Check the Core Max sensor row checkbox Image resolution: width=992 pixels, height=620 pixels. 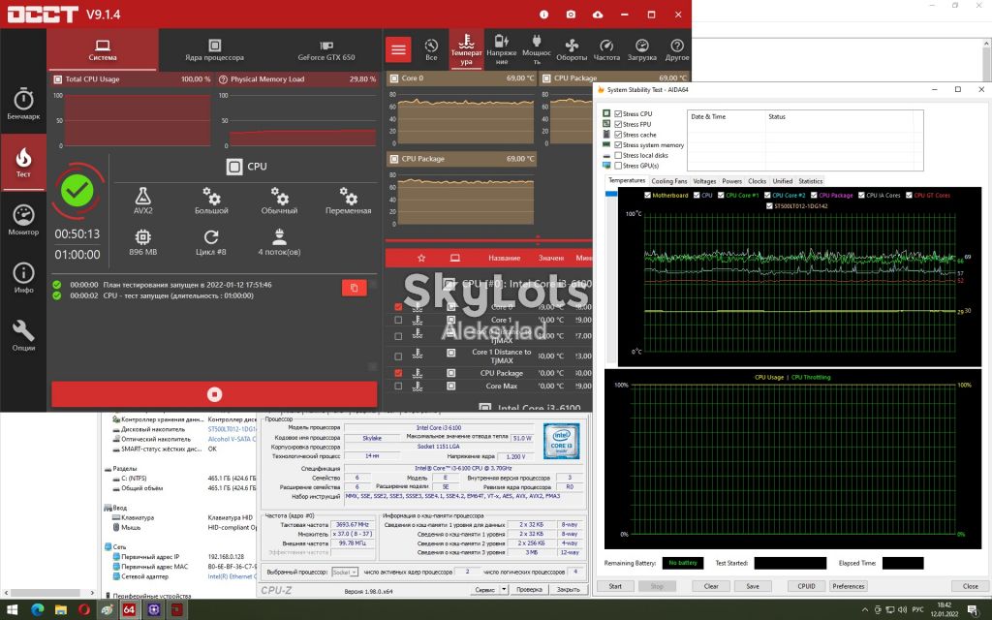coord(398,386)
